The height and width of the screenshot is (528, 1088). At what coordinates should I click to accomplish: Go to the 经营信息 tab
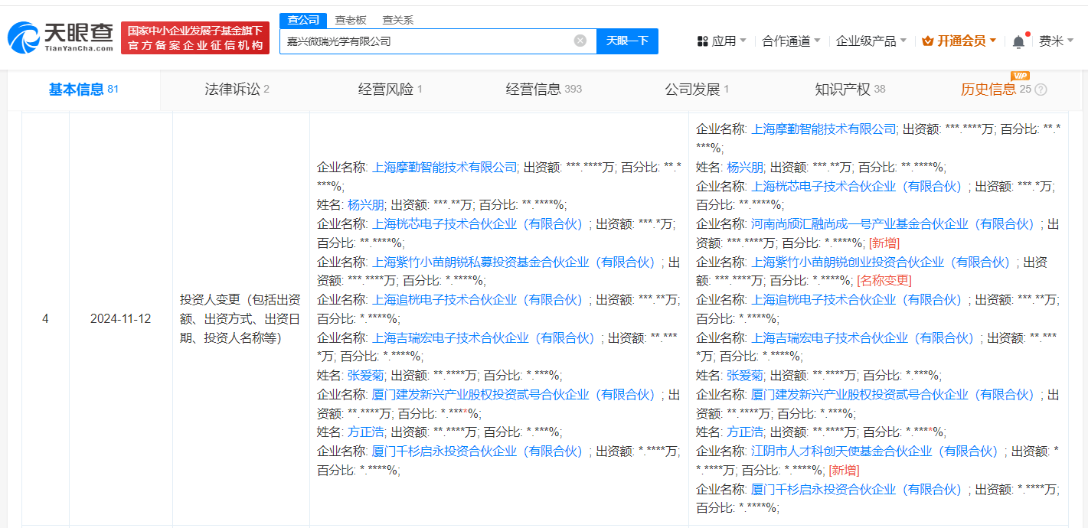coord(544,90)
